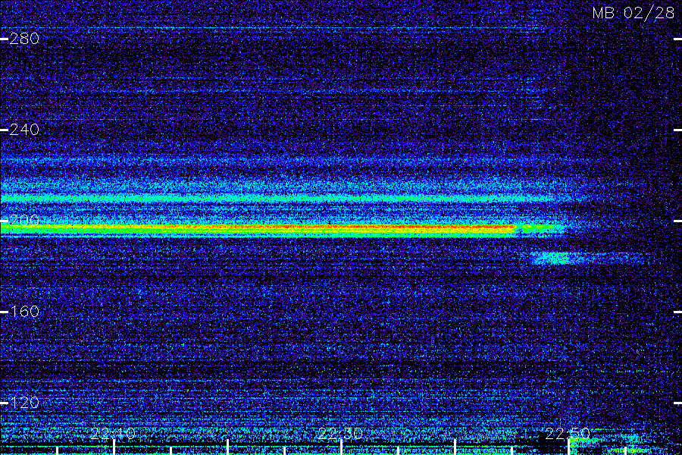Click the 160 frequency axis label
This screenshot has height=455, width=682.
pos(24,312)
